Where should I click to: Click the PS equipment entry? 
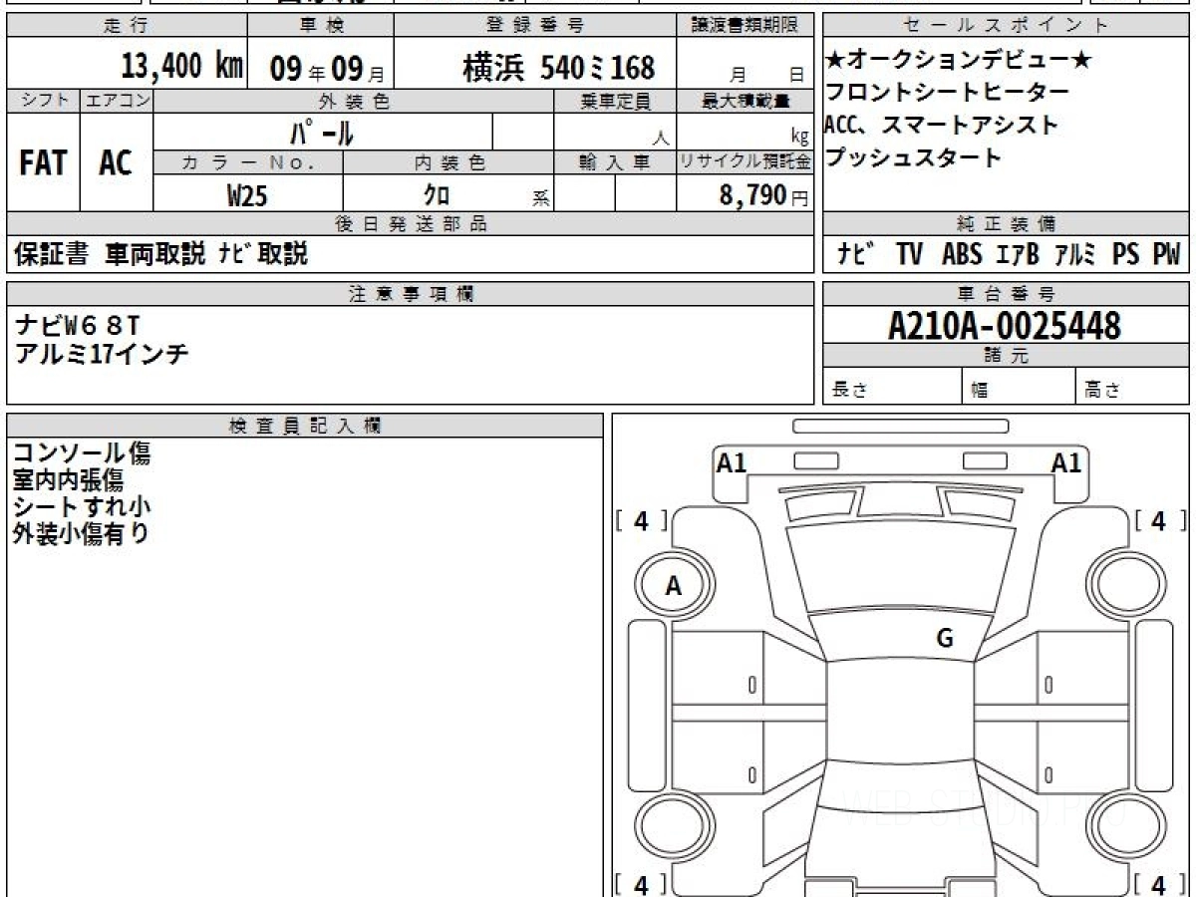click(1126, 254)
